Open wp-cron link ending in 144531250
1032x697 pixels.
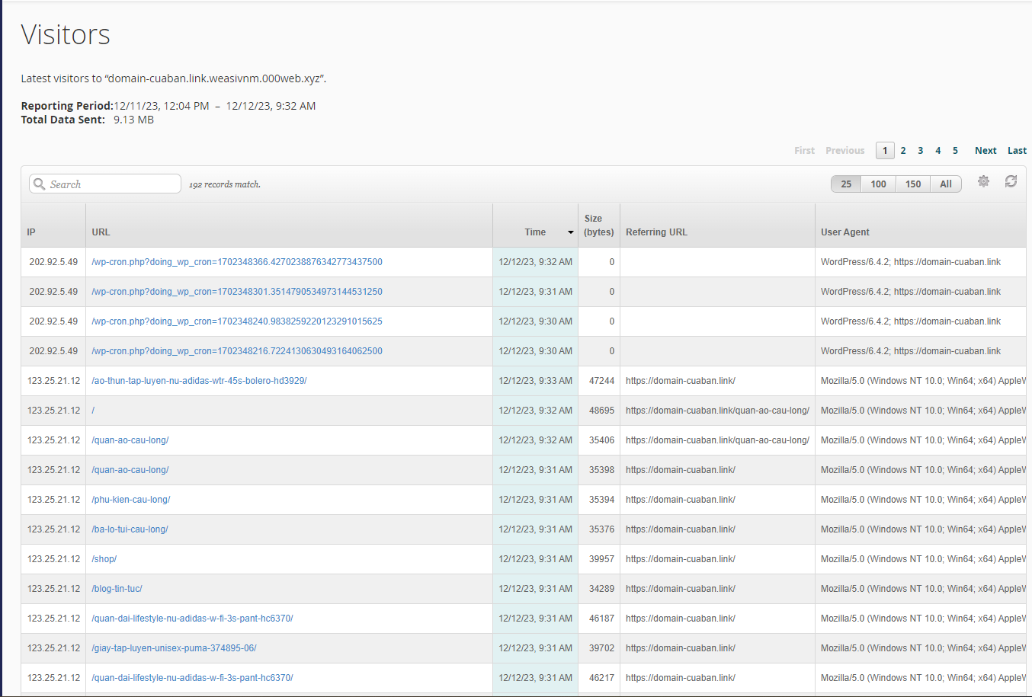pyautogui.click(x=237, y=292)
